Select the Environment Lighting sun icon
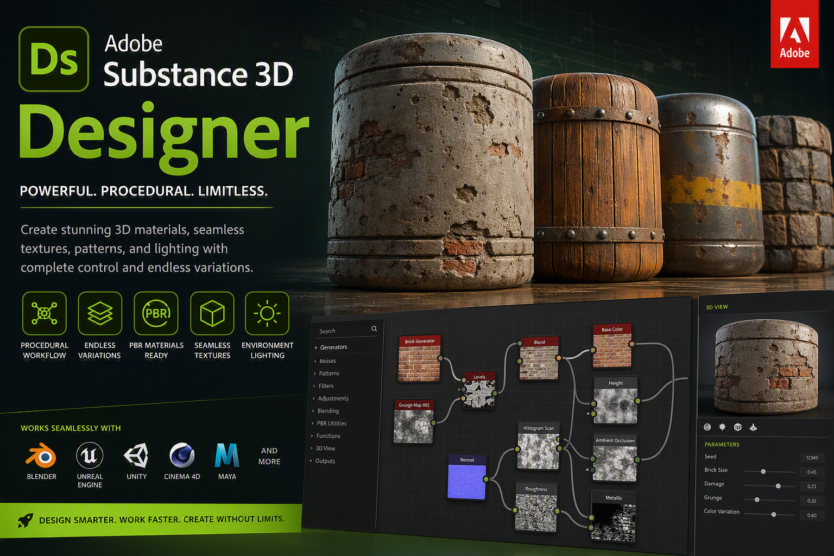The width and height of the screenshot is (834, 556). (x=267, y=313)
